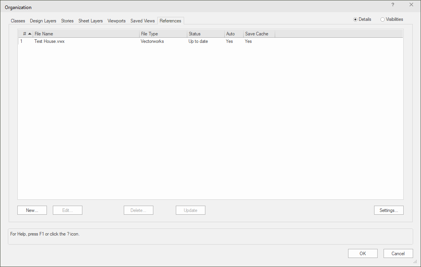Screen dimensions: 421x267
Task: Show the Saved Views tab
Action: tap(142, 21)
